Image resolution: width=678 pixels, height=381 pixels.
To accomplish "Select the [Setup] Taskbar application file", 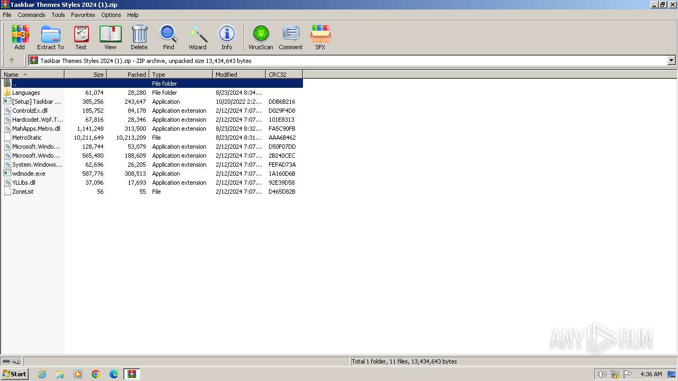I will (x=152, y=102).
